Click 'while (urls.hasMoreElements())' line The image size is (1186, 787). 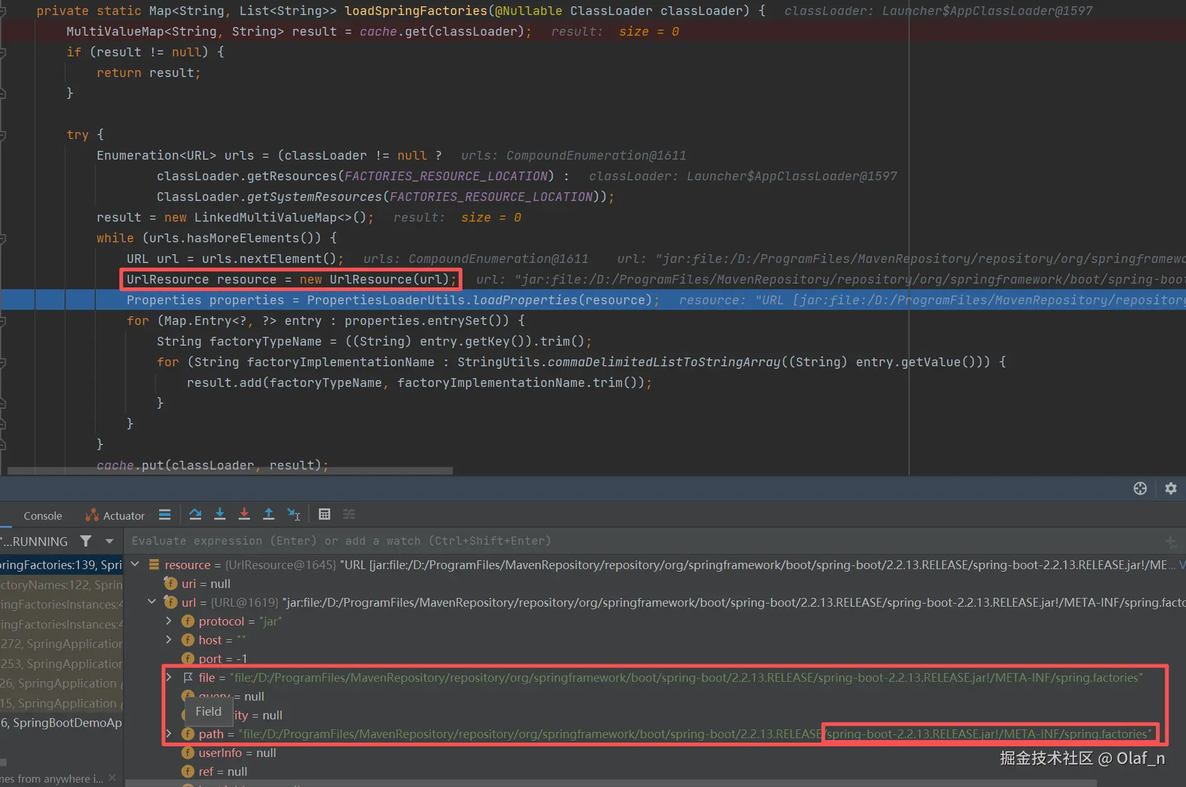(x=216, y=238)
